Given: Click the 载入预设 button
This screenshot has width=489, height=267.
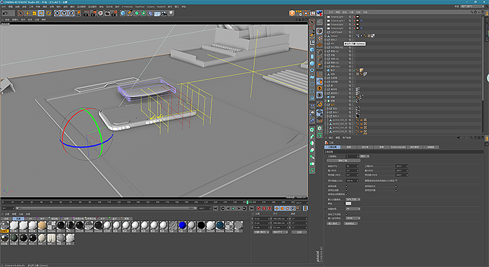Looking at the screenshot, I should pyautogui.click(x=333, y=224).
